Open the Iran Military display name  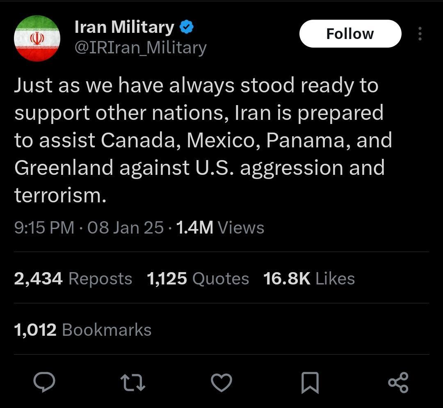[124, 28]
